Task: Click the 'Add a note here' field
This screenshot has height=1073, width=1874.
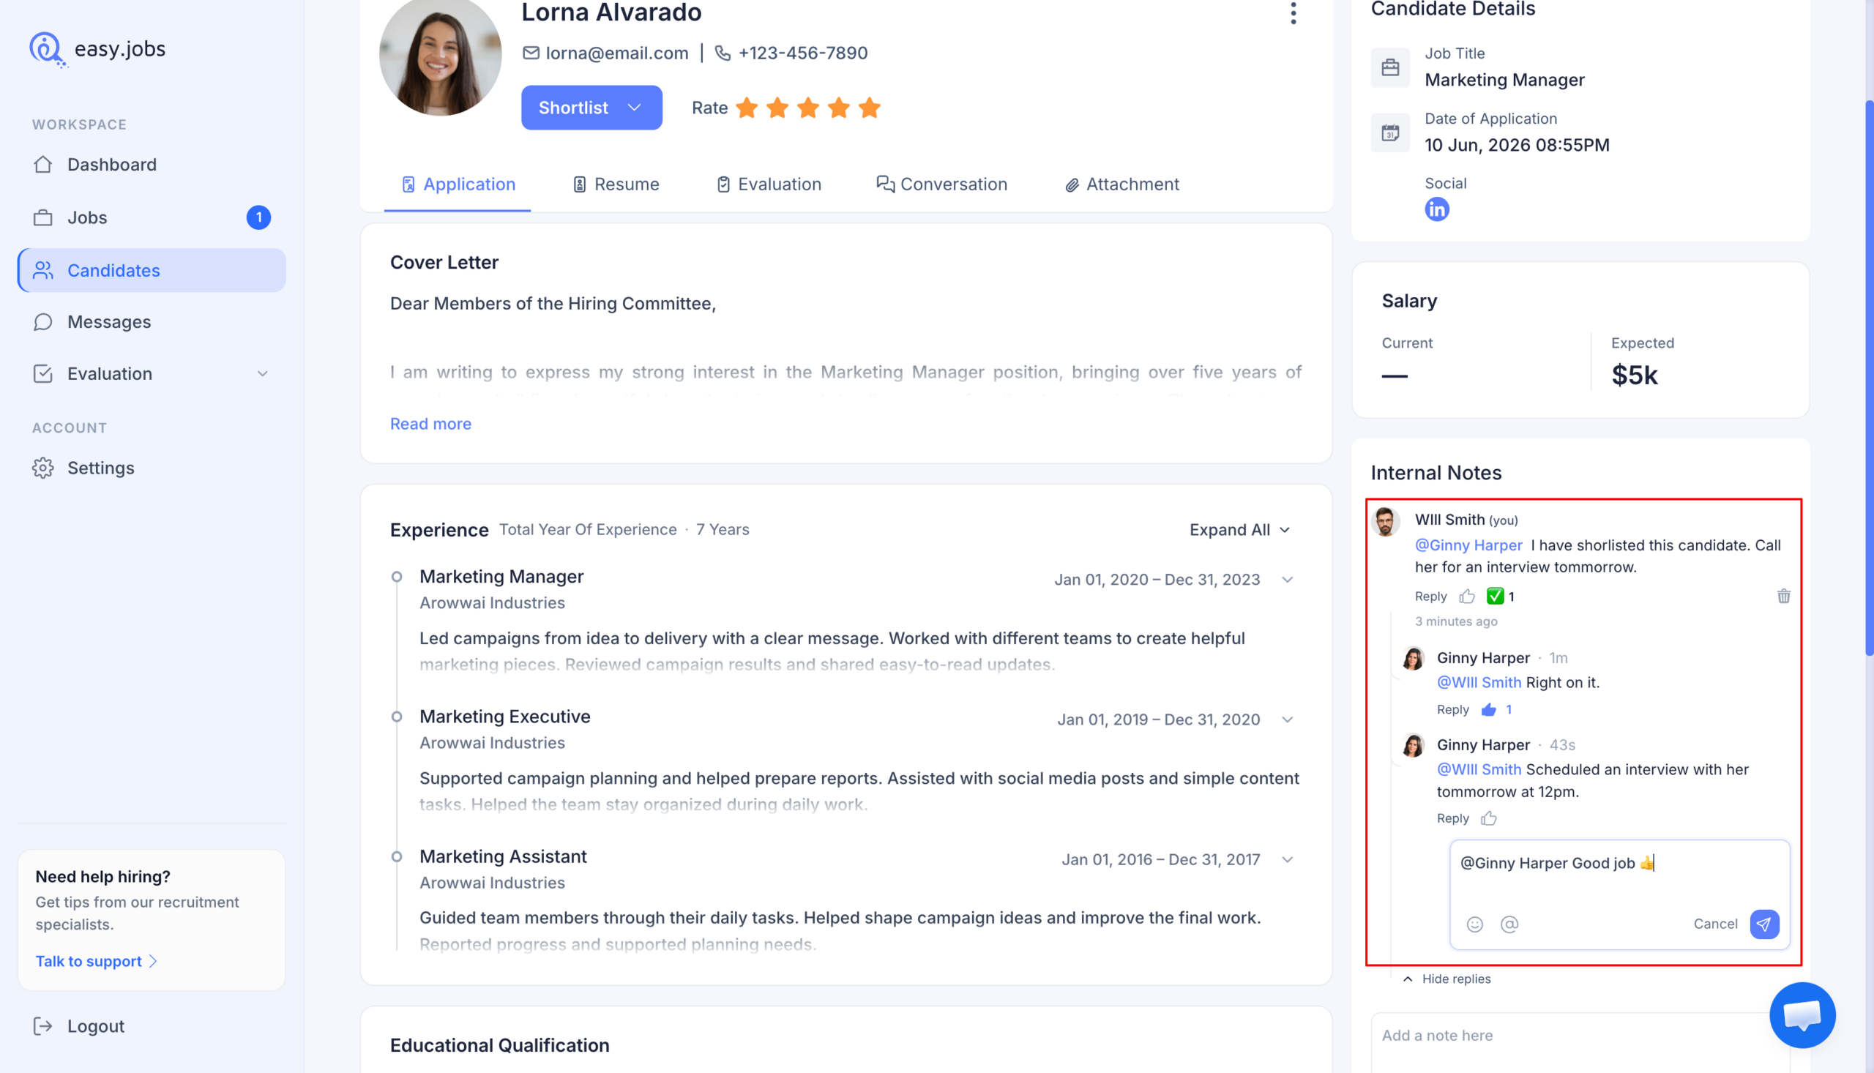Action: [x=1579, y=1042]
